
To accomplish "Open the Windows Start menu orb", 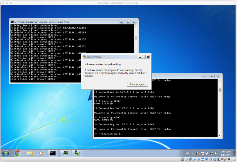I will click(6, 153).
